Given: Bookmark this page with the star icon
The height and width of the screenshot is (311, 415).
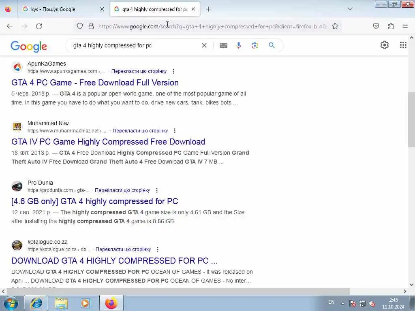Looking at the screenshot, I should coord(335,26).
